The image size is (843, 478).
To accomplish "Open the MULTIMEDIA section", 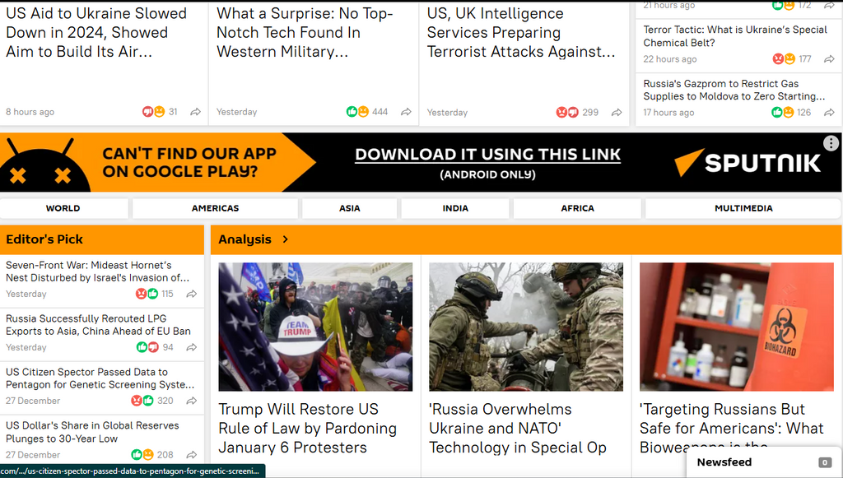I will [x=743, y=208].
